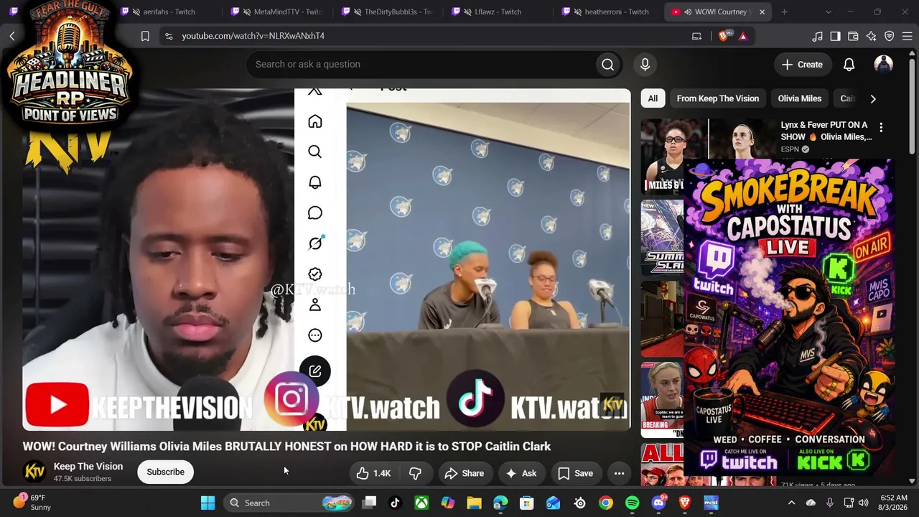The height and width of the screenshot is (517, 919).
Task: Open YouTube notifications bell
Action: tap(849, 65)
